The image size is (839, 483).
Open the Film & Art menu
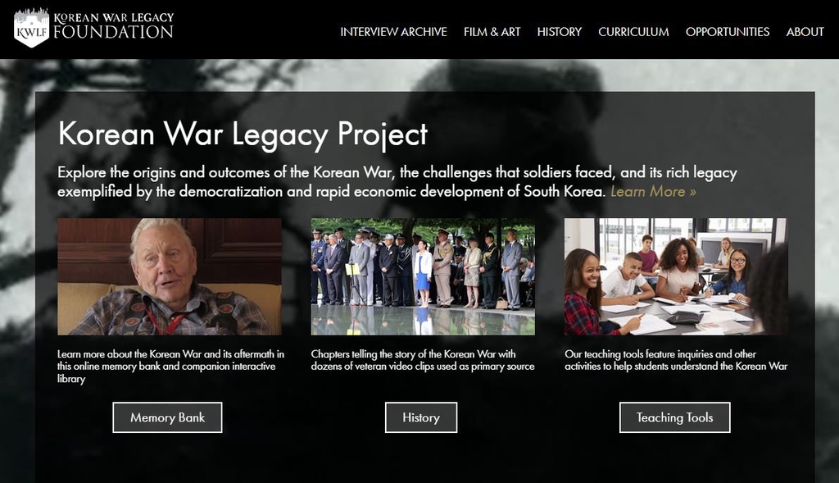[x=492, y=32]
